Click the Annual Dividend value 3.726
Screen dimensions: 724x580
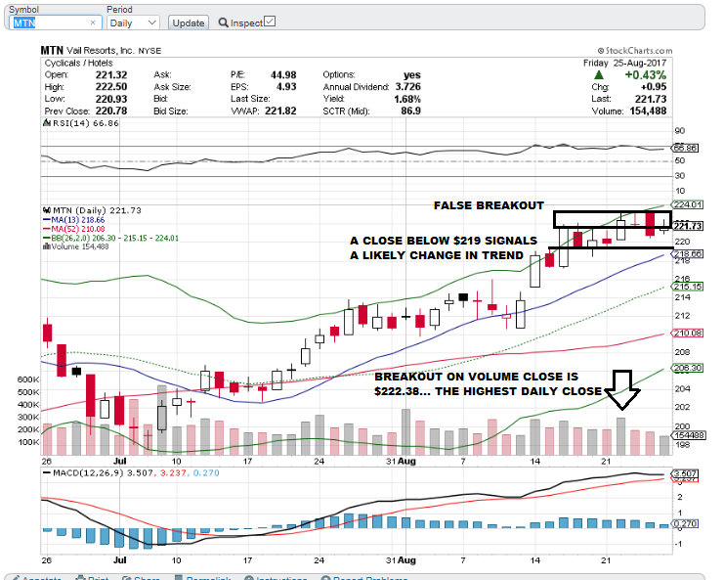(x=407, y=87)
